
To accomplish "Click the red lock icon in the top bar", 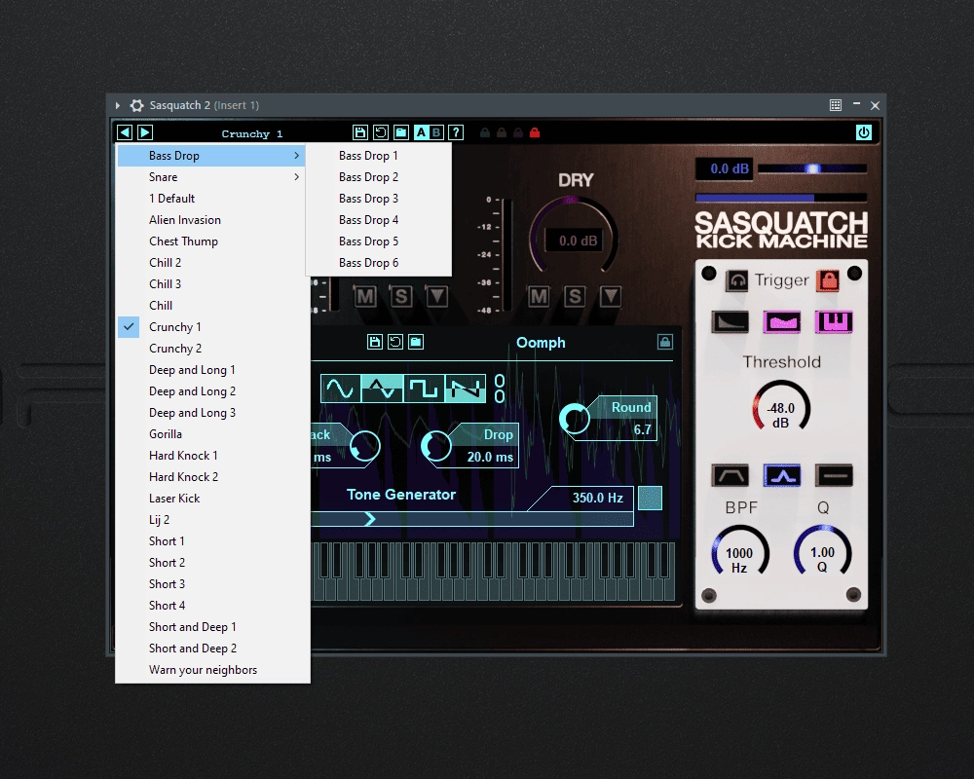I will tap(534, 132).
